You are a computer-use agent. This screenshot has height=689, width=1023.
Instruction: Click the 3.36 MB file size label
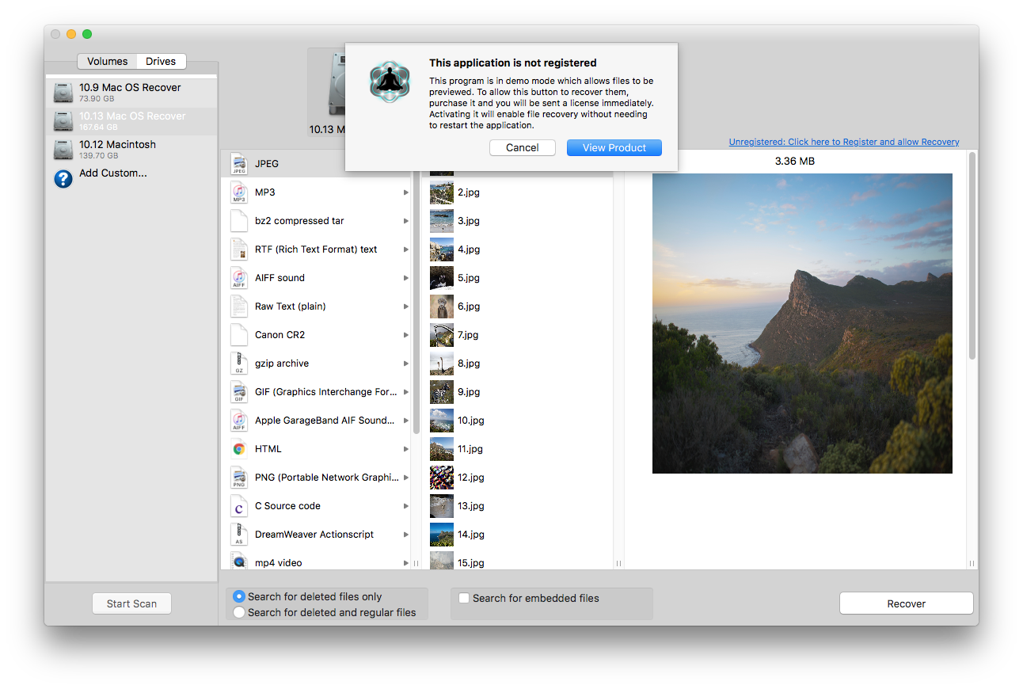pos(794,162)
